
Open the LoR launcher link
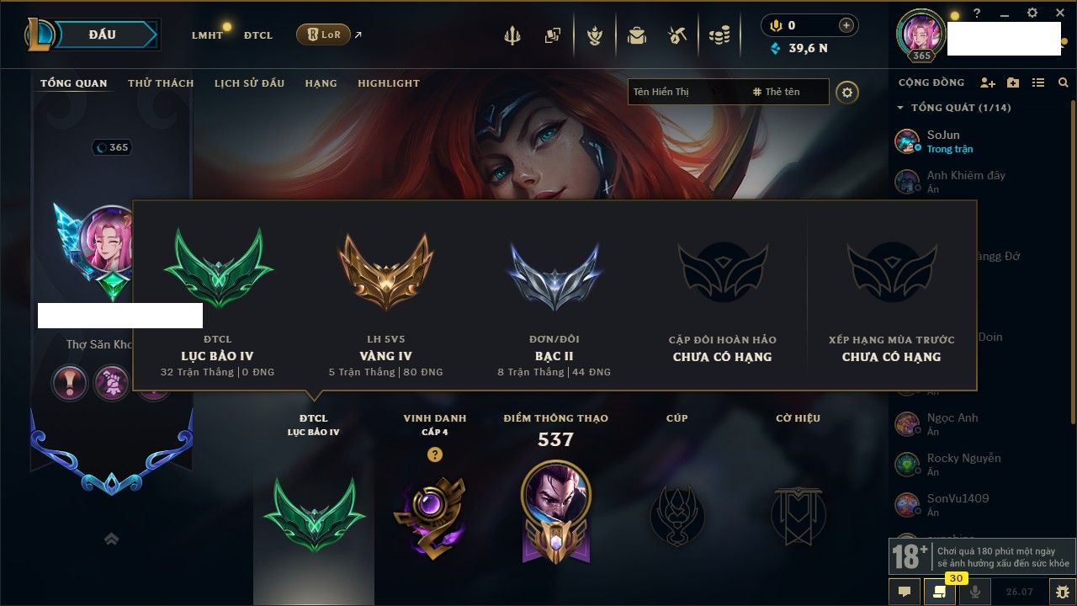[323, 35]
